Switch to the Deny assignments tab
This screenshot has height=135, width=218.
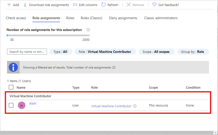(123, 18)
